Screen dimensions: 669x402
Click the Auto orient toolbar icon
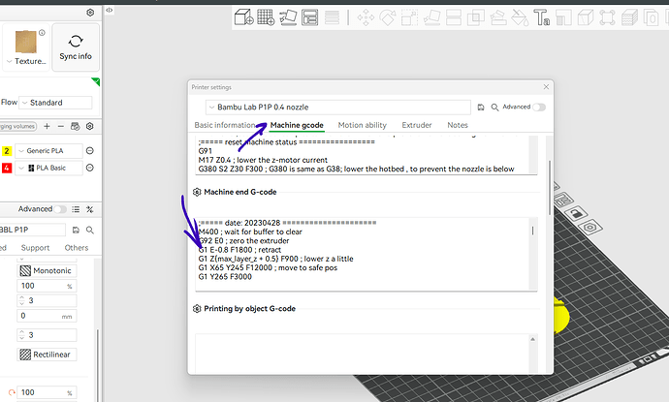(288, 17)
